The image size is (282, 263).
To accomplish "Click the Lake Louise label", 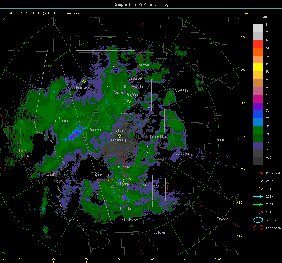I will 24,154.
